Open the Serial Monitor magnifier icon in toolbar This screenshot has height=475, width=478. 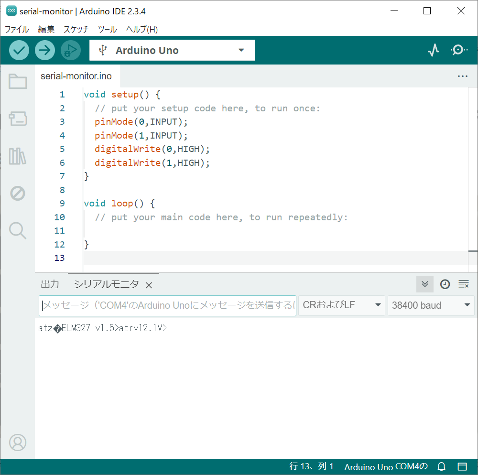coord(459,50)
